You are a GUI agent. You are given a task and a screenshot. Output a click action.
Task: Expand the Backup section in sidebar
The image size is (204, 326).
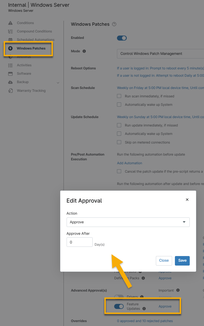point(58,83)
